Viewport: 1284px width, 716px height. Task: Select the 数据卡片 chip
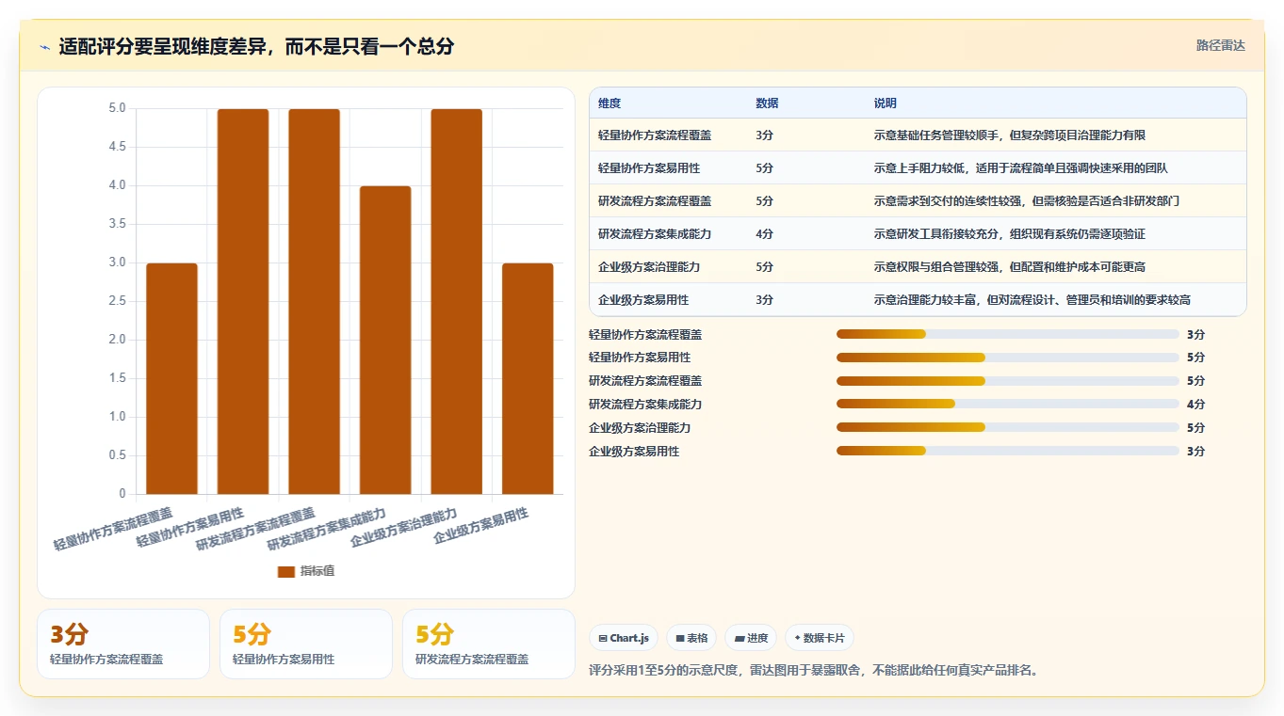[820, 638]
